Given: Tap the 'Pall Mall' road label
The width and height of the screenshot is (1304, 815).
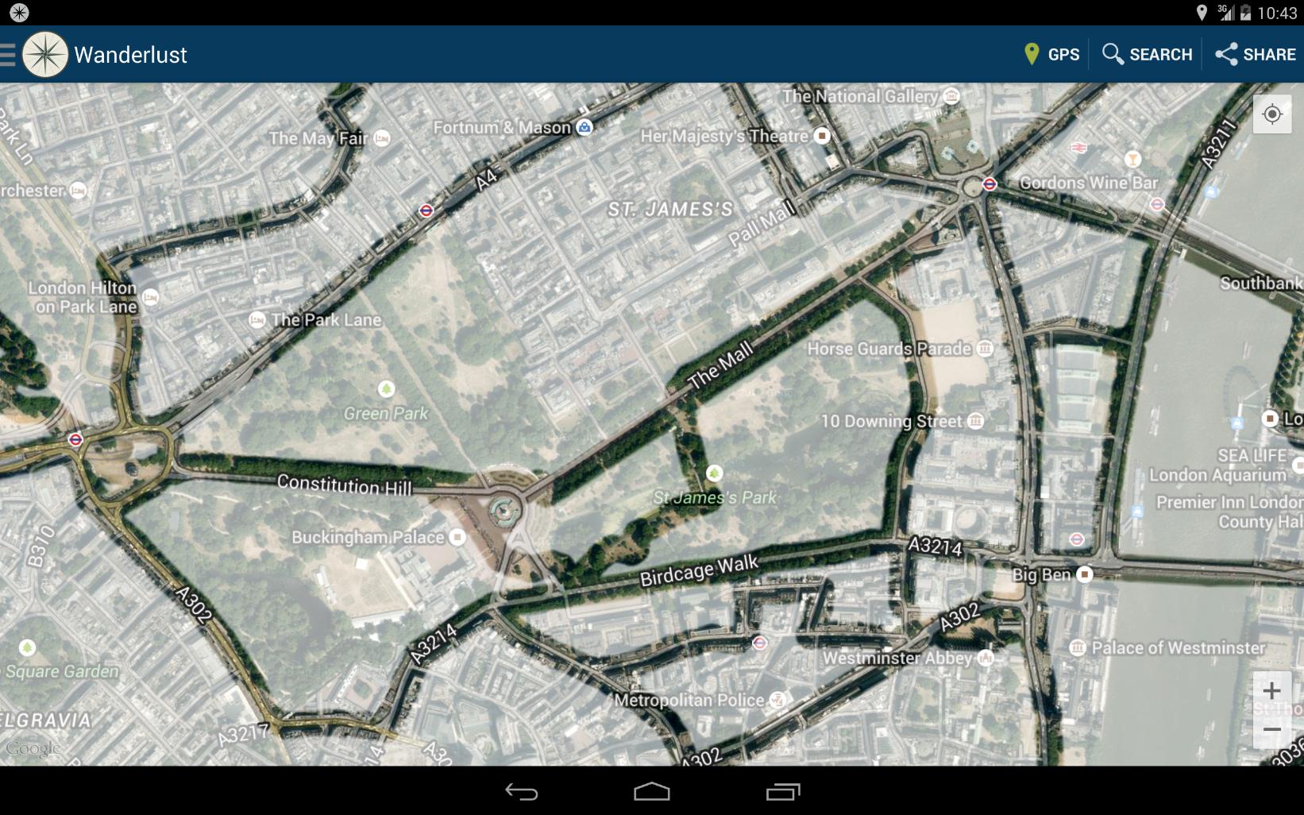Looking at the screenshot, I should pyautogui.click(x=761, y=223).
